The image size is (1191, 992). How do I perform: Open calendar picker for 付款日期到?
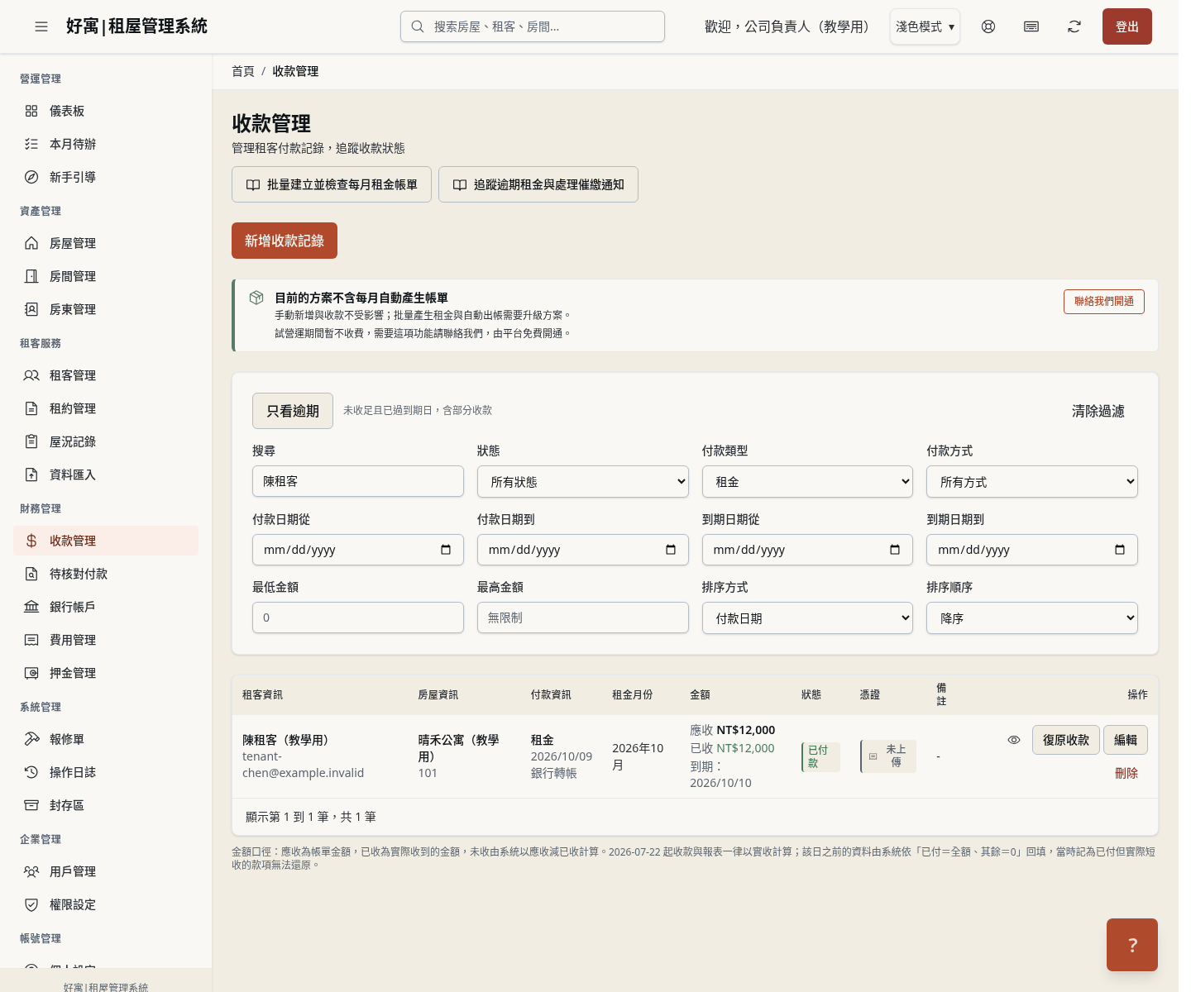(x=671, y=550)
